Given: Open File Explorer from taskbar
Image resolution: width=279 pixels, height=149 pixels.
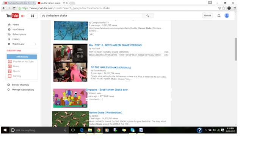Looking at the screenshot, I should pos(90,130).
